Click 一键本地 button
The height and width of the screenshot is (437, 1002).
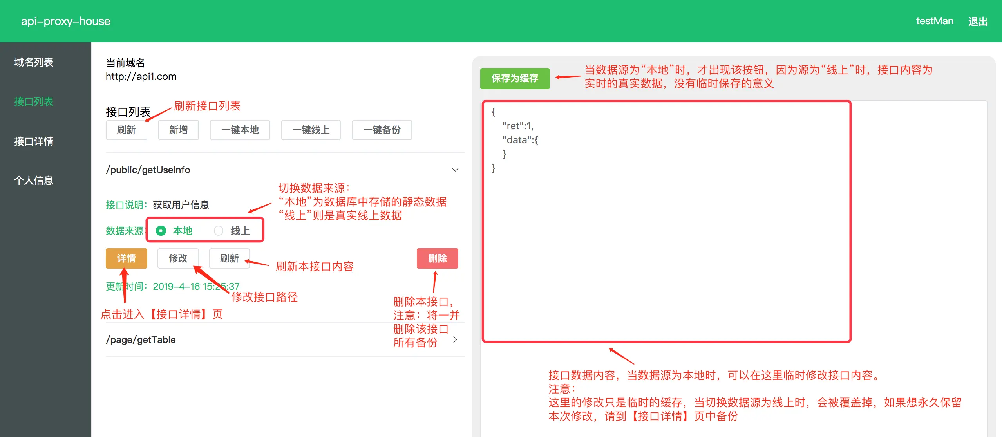click(x=240, y=130)
